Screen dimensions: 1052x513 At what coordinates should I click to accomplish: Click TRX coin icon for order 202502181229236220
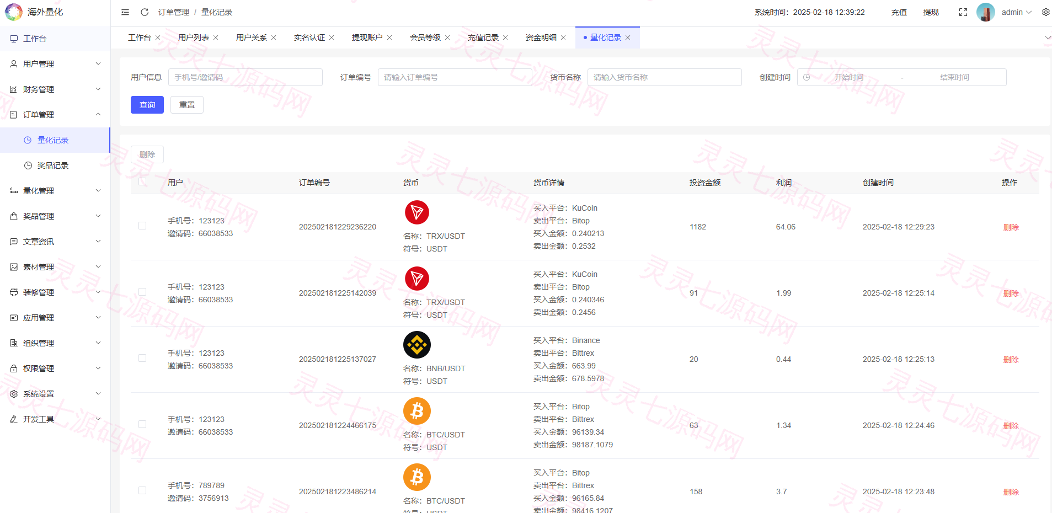tap(417, 212)
